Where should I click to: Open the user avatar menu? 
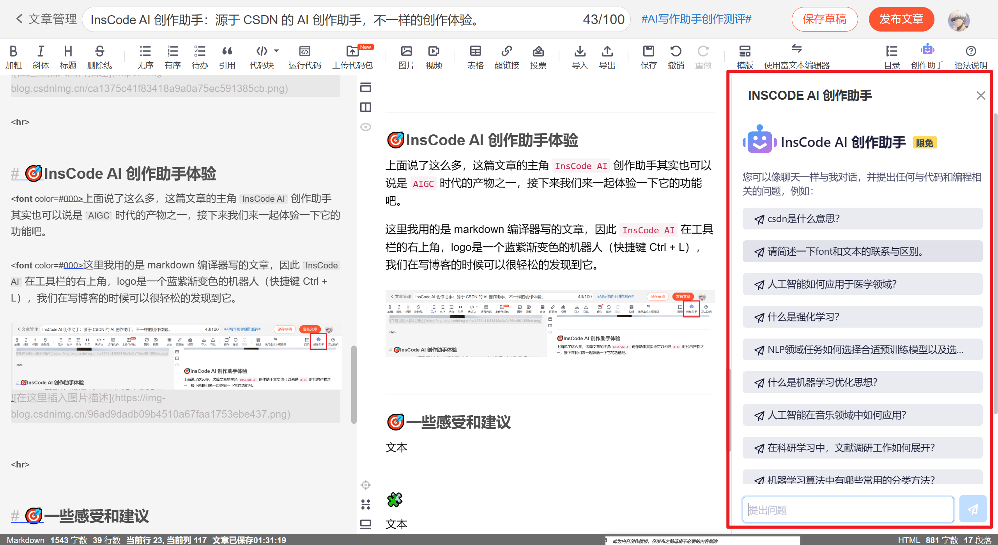959,20
